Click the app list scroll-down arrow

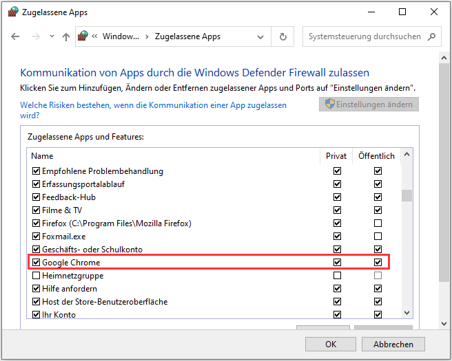407,313
